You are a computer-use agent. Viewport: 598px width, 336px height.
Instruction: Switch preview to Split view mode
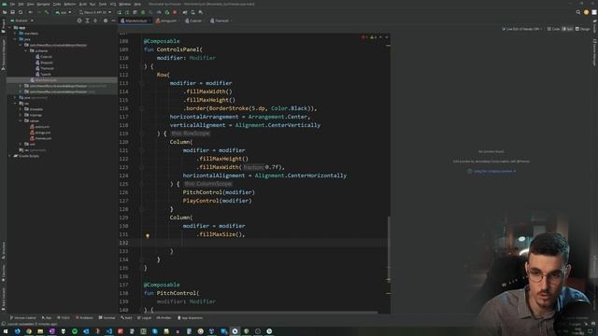pyautogui.click(x=567, y=29)
